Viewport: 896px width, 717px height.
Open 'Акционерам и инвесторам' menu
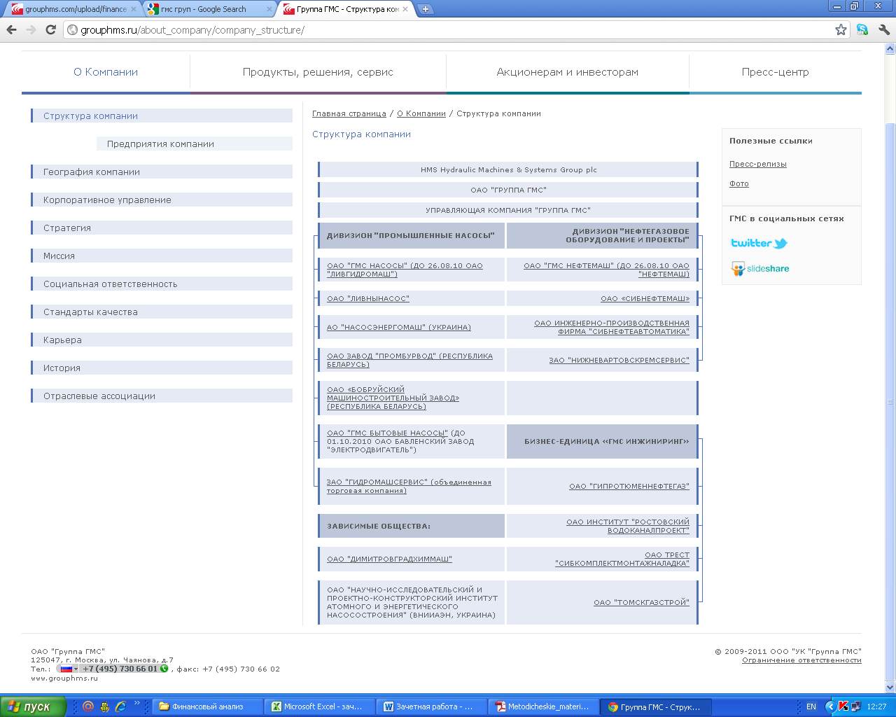click(x=568, y=72)
